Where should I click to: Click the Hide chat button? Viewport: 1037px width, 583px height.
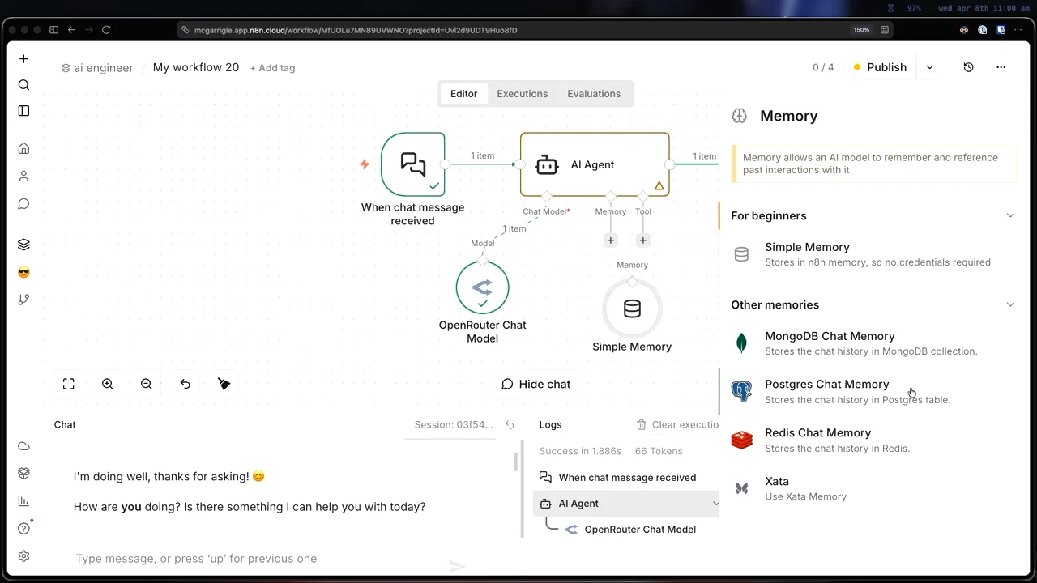(536, 384)
